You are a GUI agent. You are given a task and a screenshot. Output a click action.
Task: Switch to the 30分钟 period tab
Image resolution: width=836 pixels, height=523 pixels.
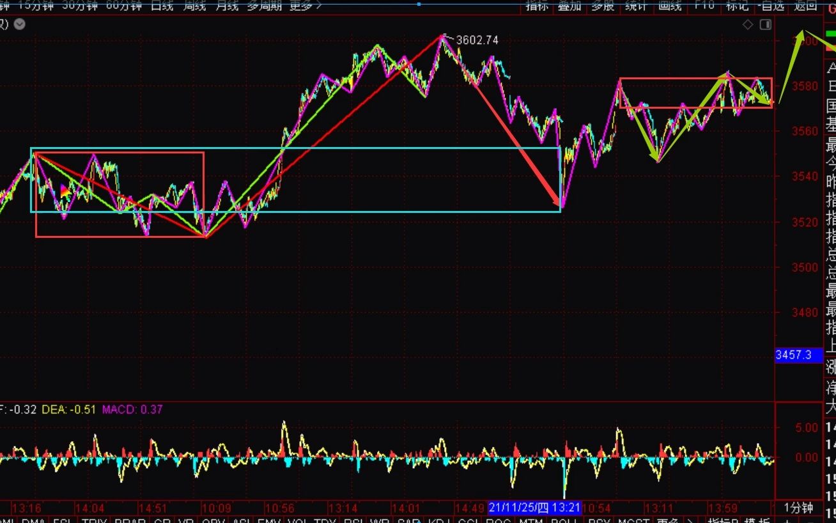point(80,5)
